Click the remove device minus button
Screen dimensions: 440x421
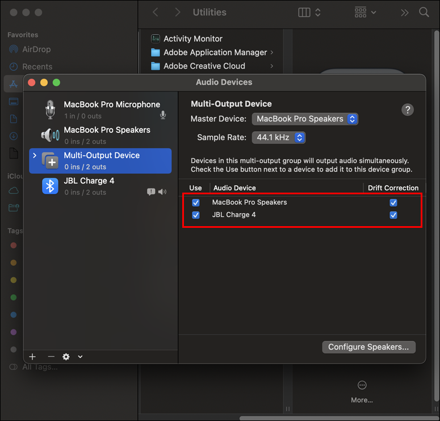click(x=51, y=357)
